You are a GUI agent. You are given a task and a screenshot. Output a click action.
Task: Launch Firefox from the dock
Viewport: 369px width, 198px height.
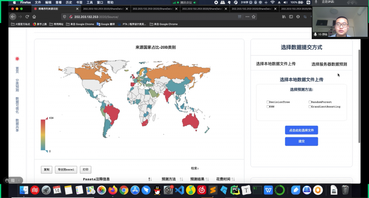(x=113, y=190)
